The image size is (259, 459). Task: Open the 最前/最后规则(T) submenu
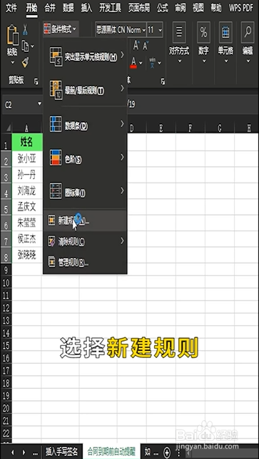coord(85,90)
